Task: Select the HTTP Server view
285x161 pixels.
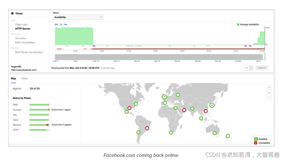Action: click(x=23, y=29)
